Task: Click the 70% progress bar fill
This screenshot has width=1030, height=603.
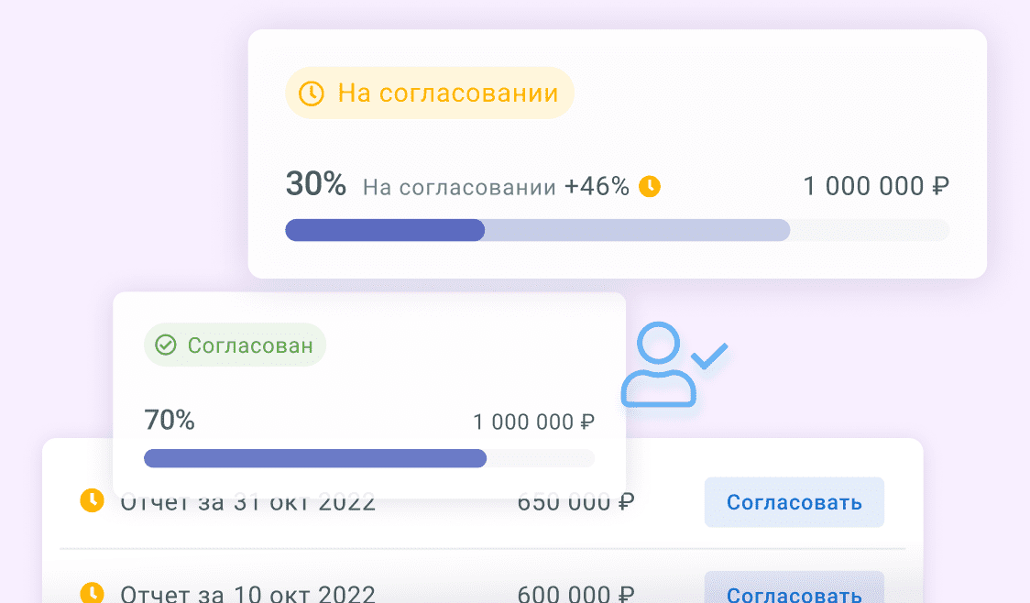Action: [315, 458]
